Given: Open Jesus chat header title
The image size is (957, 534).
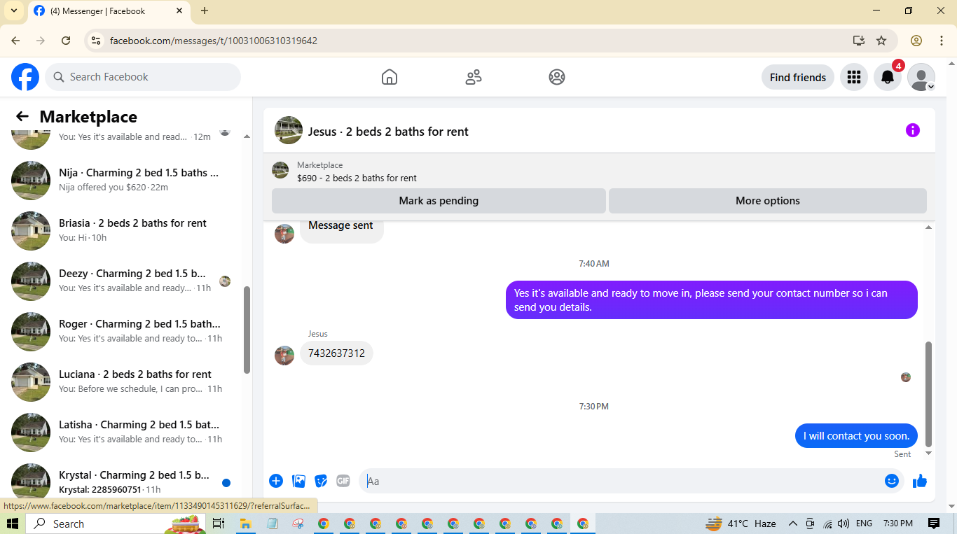Looking at the screenshot, I should point(388,132).
